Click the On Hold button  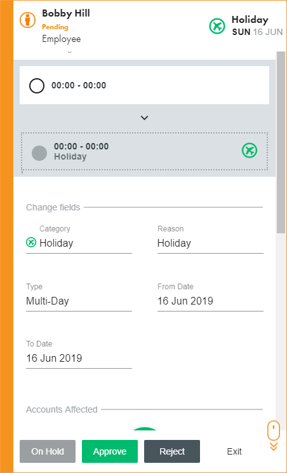click(48, 451)
